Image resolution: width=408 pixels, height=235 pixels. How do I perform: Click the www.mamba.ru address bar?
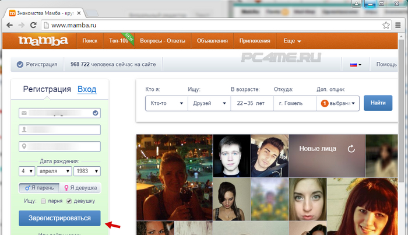210,25
